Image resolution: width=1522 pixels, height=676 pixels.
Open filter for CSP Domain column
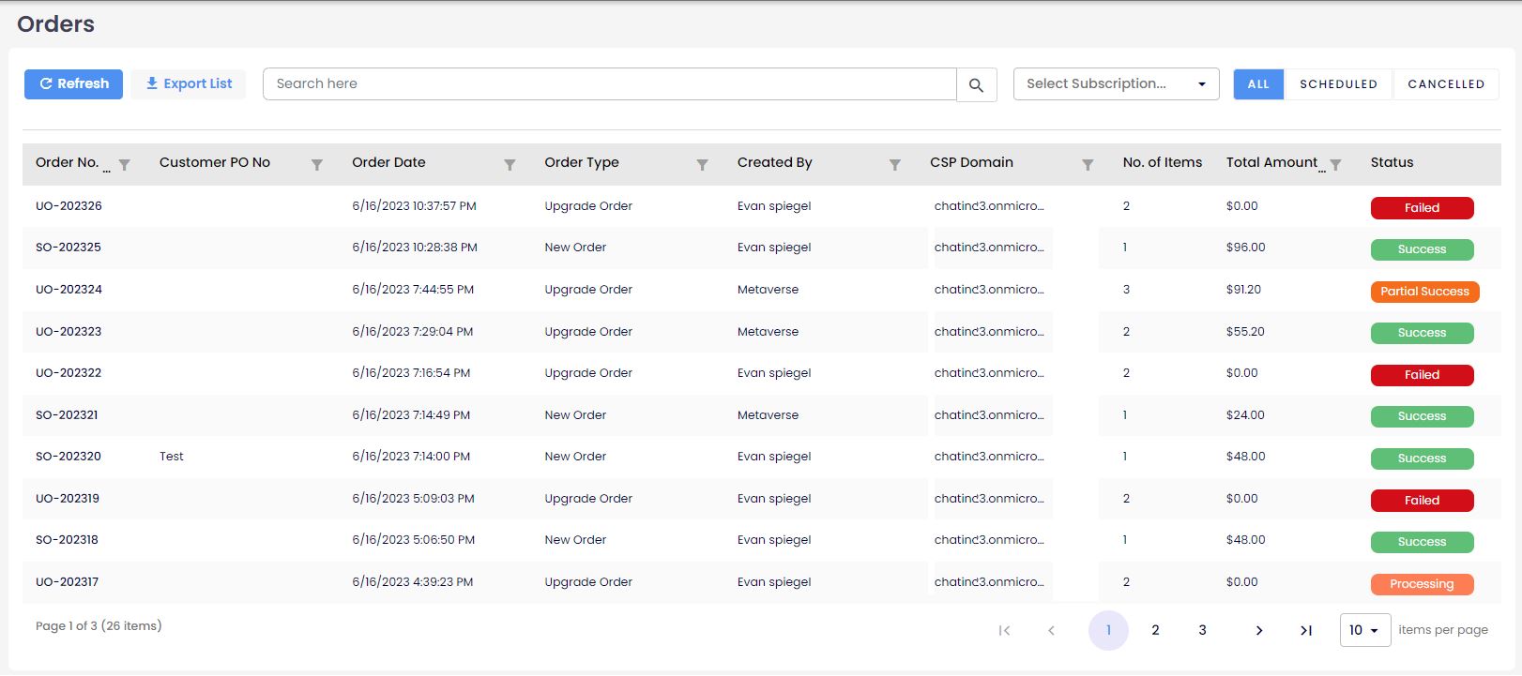tap(1088, 165)
